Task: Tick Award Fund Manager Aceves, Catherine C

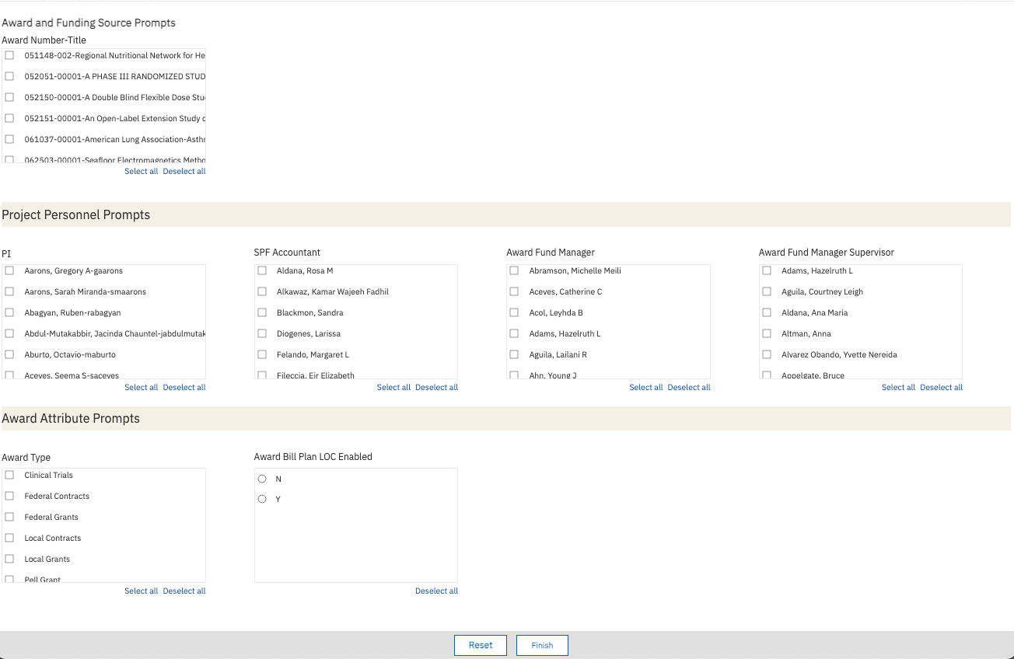Action: pos(514,291)
